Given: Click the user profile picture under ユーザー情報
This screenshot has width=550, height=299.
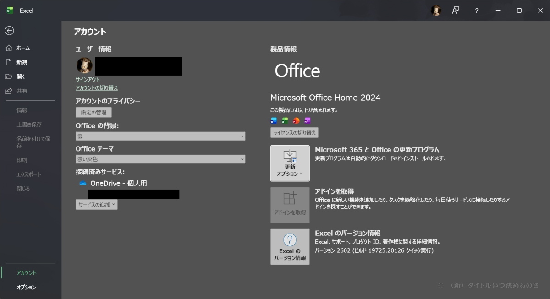Looking at the screenshot, I should (84, 65).
